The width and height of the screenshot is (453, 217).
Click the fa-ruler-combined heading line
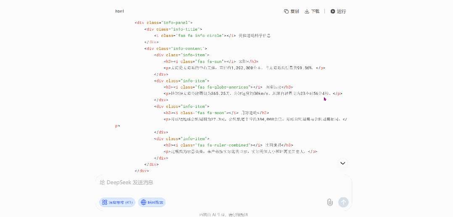228,145
